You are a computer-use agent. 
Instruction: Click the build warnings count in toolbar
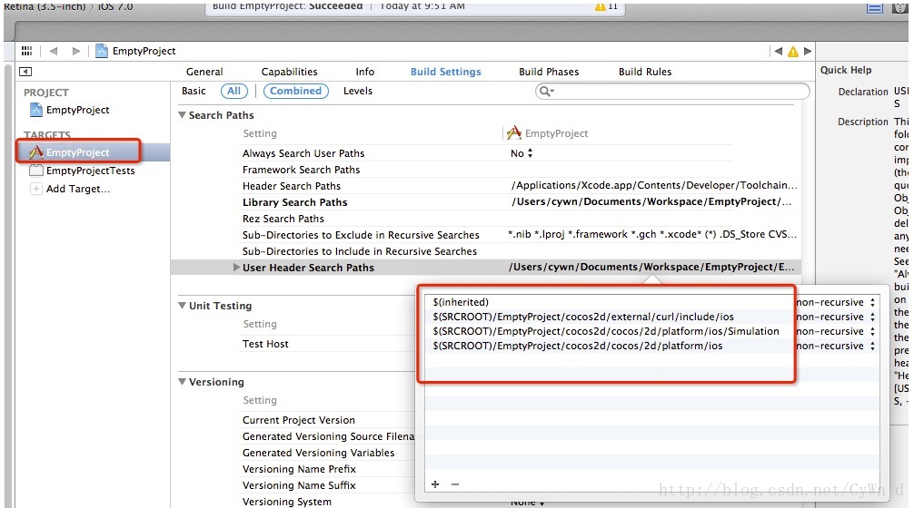tap(607, 6)
